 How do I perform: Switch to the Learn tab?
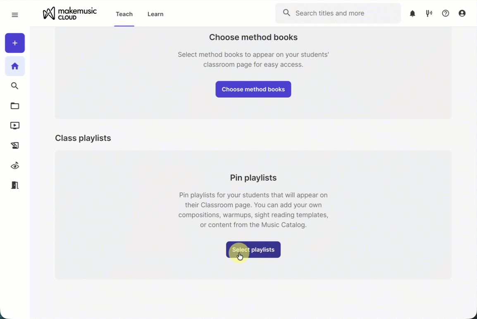155,14
